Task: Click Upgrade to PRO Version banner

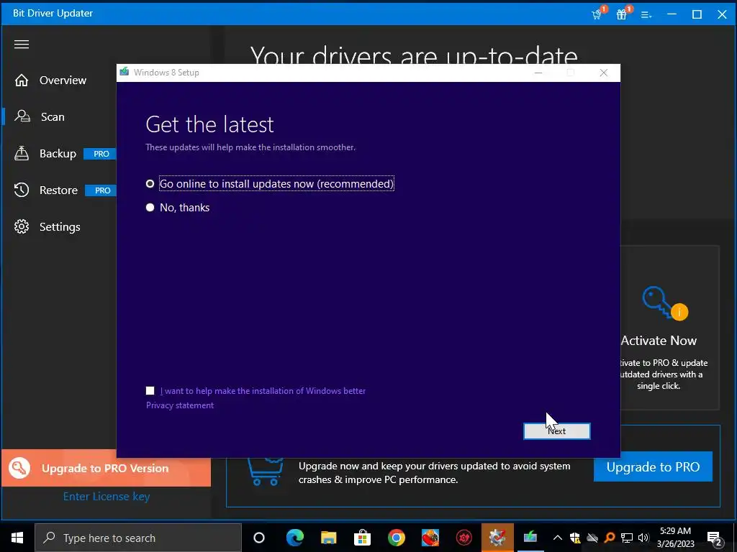Action: 107,468
